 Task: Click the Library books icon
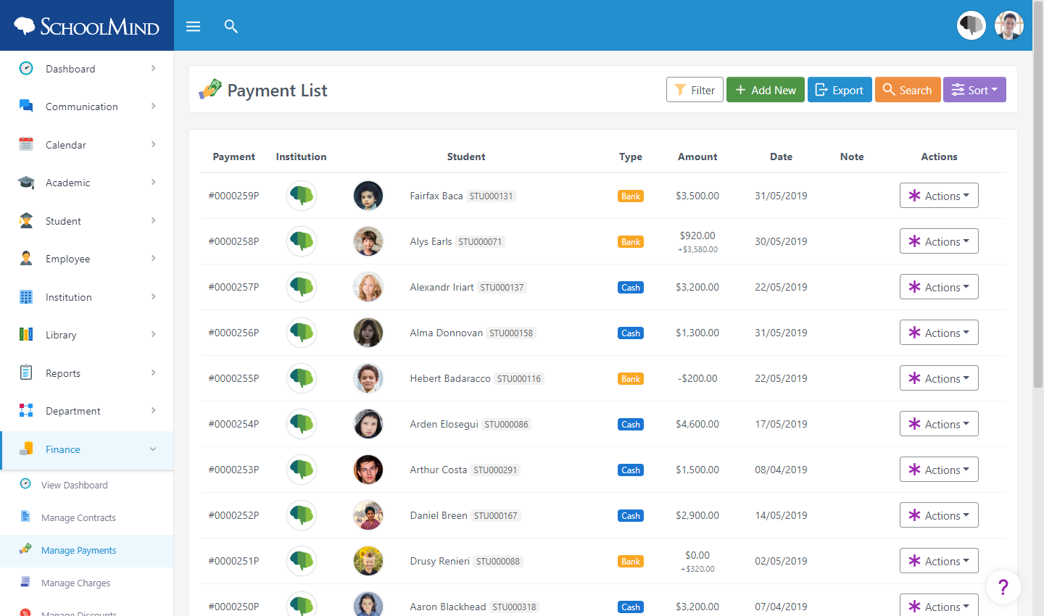pyautogui.click(x=26, y=334)
